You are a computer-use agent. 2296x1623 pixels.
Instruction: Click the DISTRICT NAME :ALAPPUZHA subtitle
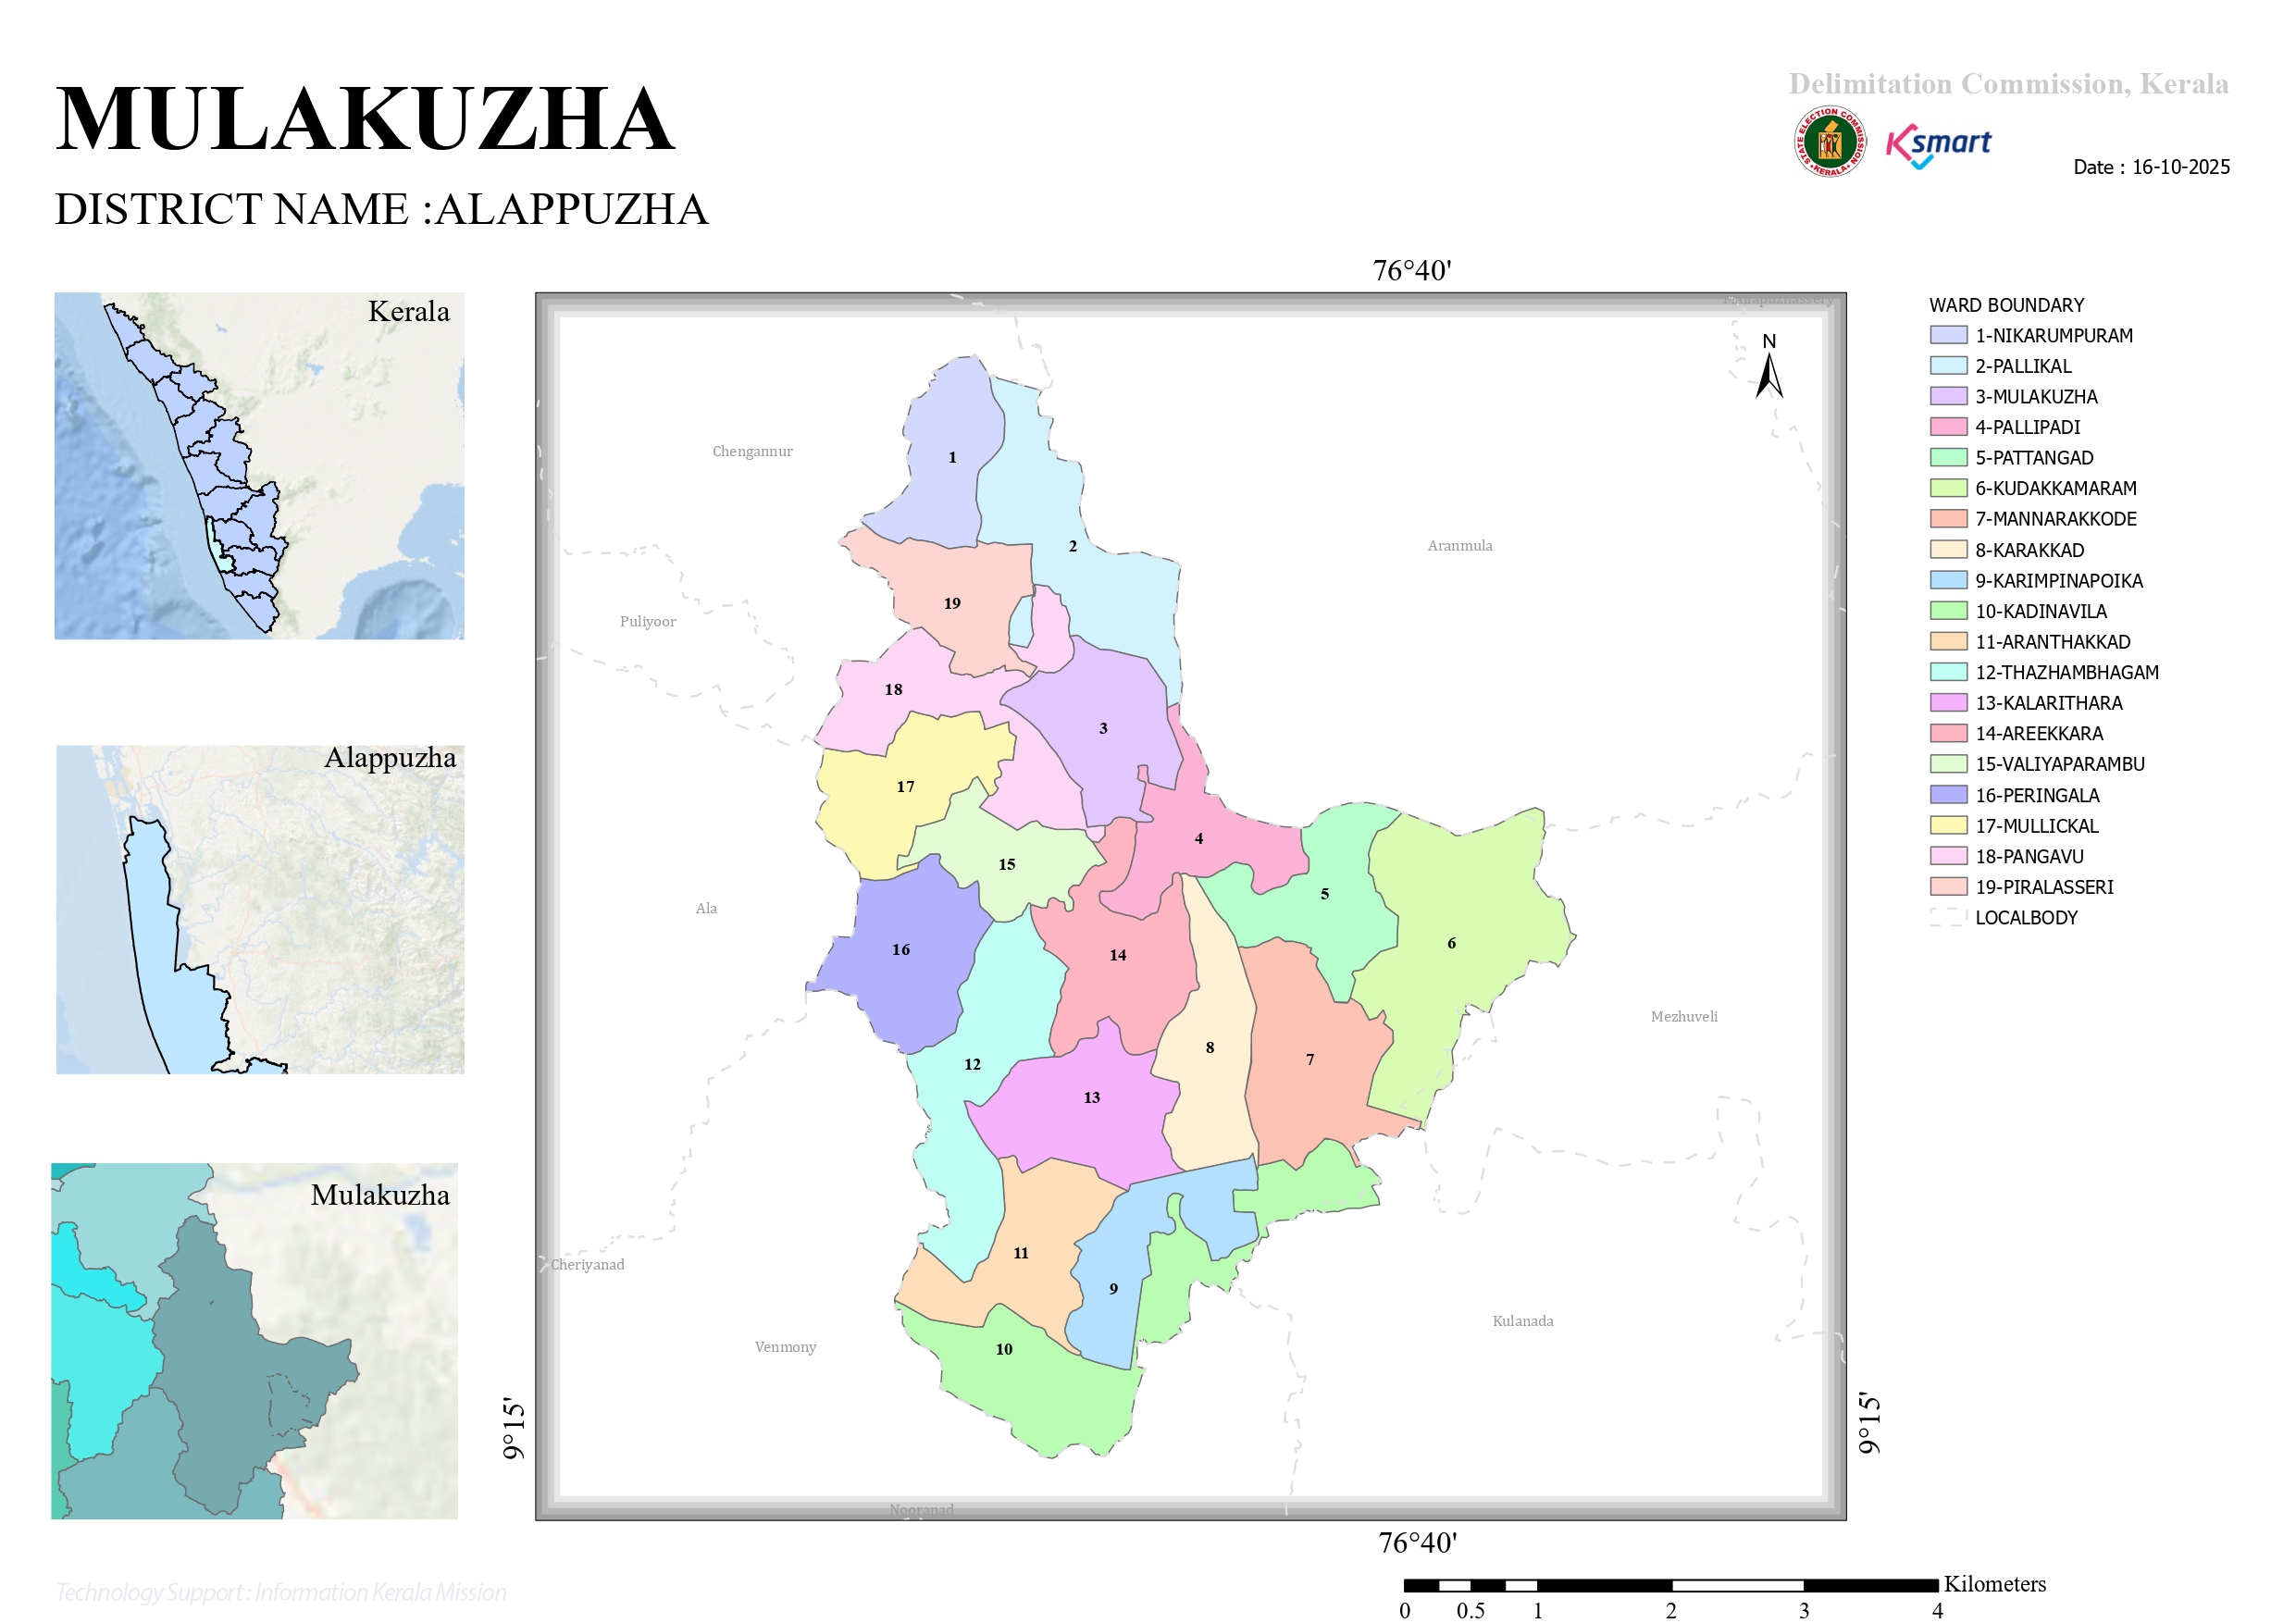coord(381,209)
